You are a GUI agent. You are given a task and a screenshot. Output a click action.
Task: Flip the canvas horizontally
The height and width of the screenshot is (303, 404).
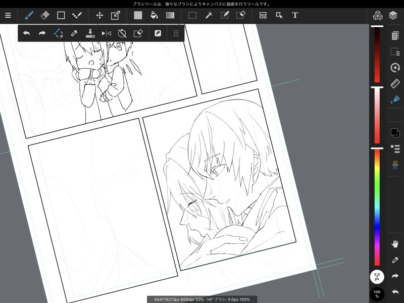pos(106,33)
